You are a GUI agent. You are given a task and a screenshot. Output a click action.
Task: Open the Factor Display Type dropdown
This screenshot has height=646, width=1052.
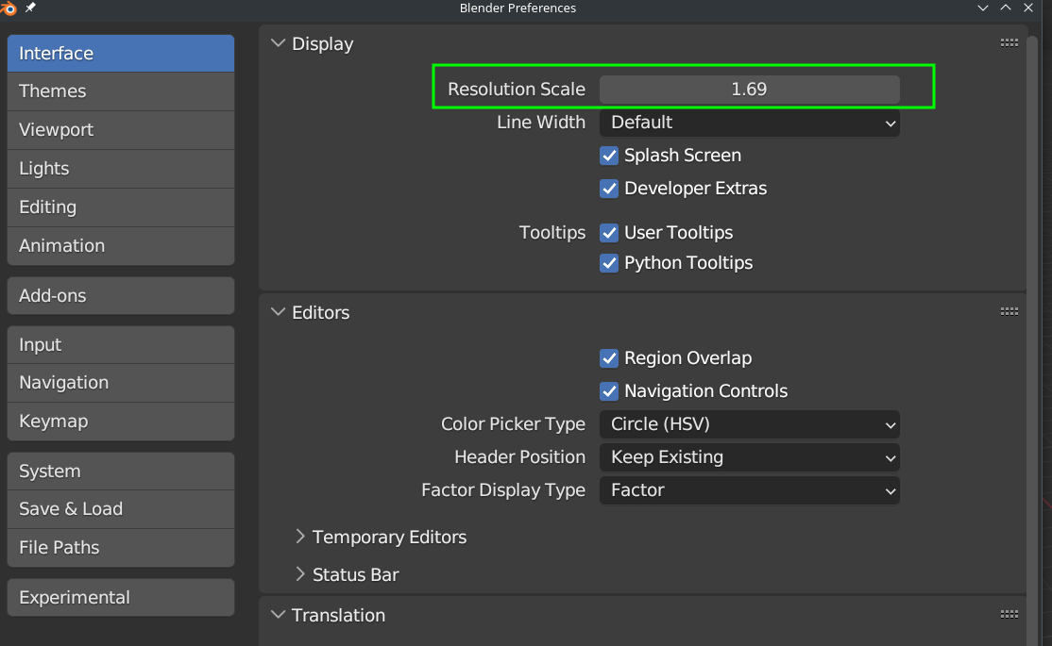(749, 490)
